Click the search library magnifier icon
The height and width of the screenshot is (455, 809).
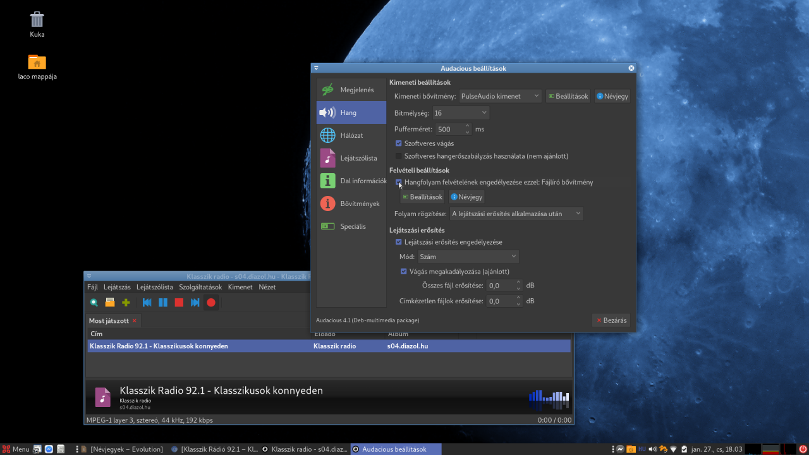pos(94,303)
